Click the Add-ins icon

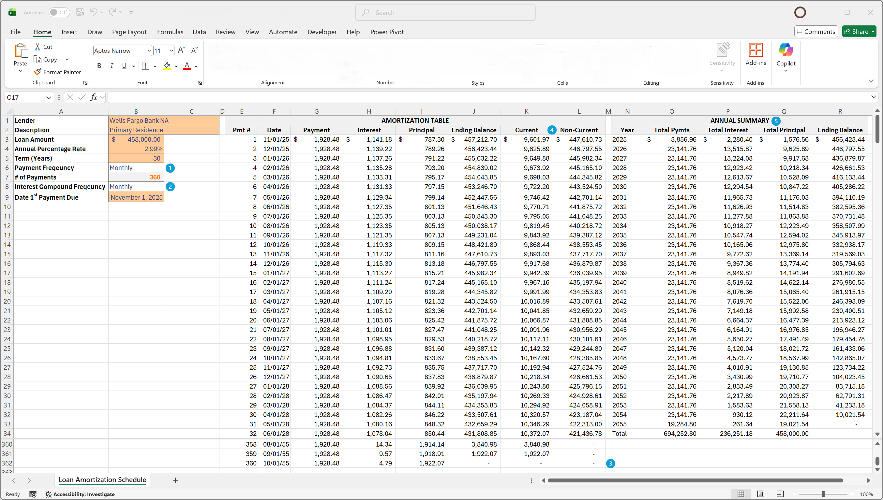pyautogui.click(x=756, y=50)
